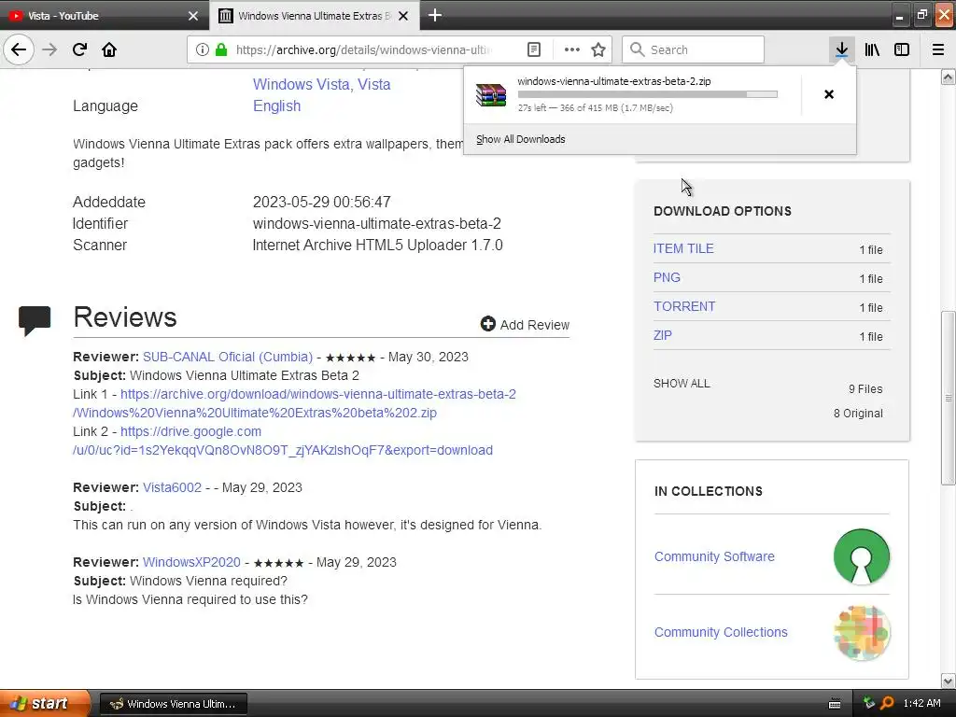The image size is (956, 717).
Task: Bookmark this page with the star
Action: (x=598, y=49)
